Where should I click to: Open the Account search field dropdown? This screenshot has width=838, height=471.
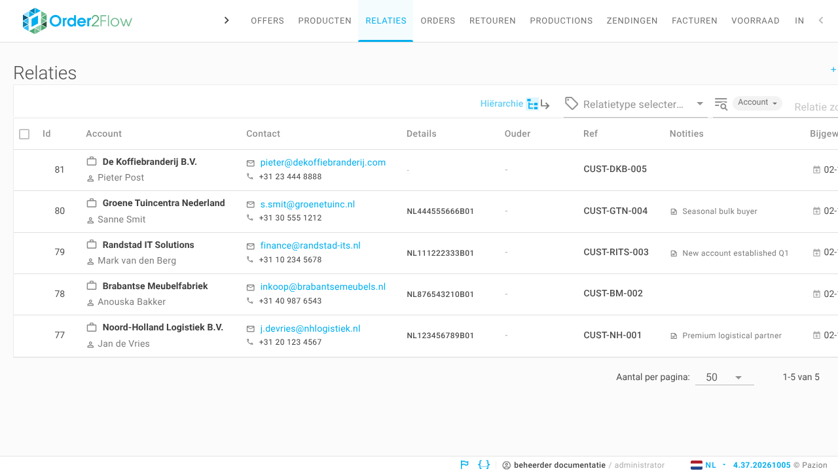point(757,103)
